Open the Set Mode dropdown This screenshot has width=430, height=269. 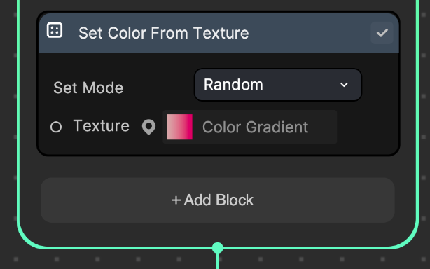pyautogui.click(x=278, y=85)
